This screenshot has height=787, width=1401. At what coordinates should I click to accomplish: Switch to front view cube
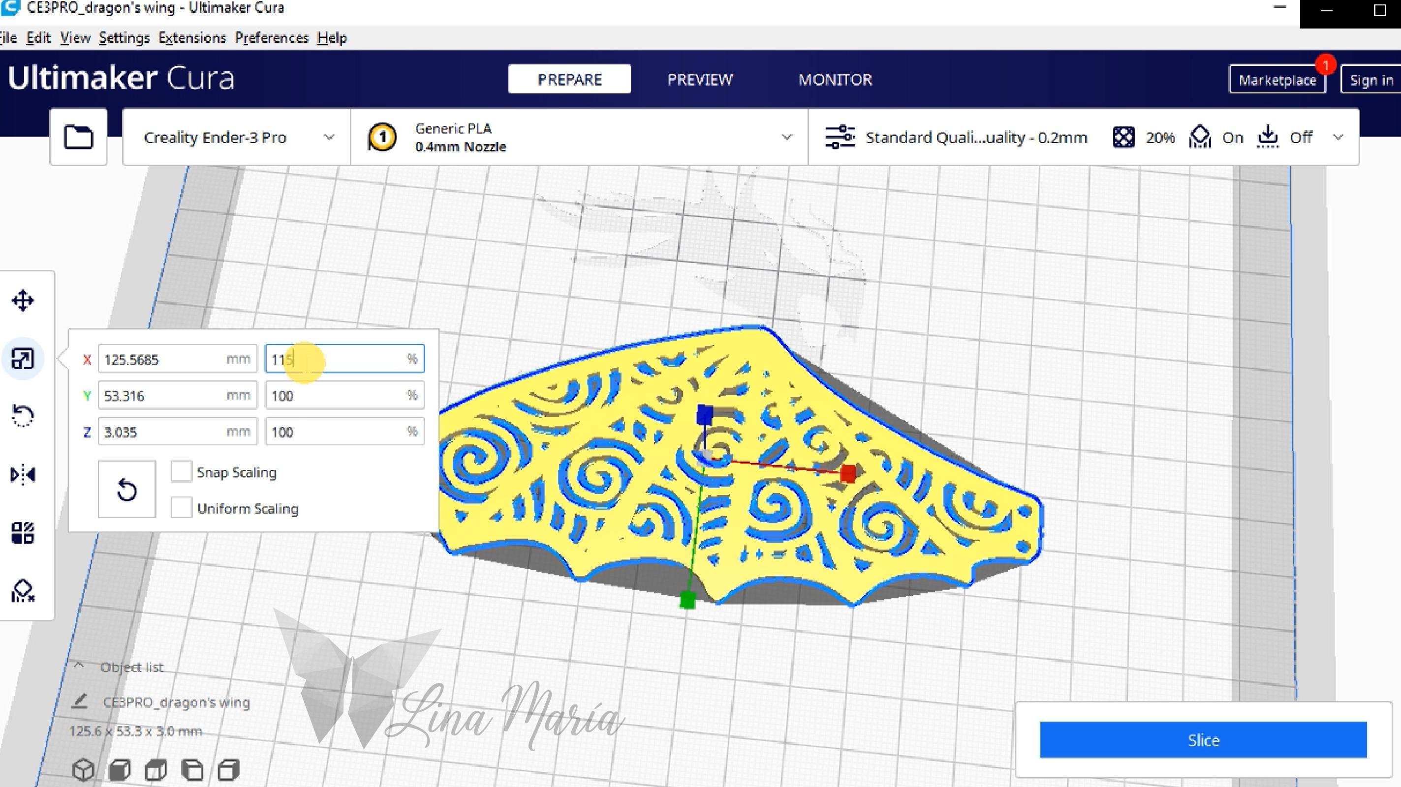pos(120,770)
